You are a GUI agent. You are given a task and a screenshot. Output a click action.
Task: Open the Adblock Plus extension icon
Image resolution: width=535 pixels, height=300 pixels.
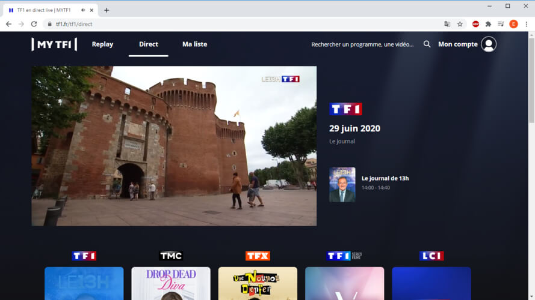coord(475,24)
